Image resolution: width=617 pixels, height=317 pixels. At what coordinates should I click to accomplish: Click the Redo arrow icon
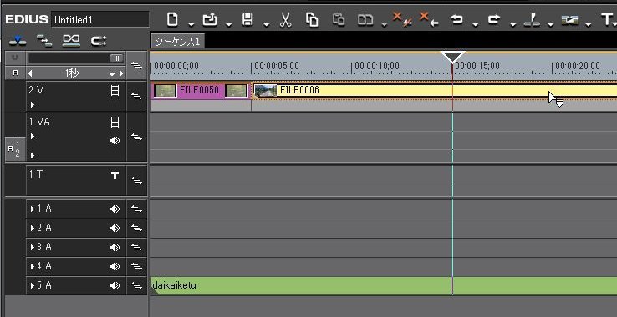pyautogui.click(x=494, y=19)
